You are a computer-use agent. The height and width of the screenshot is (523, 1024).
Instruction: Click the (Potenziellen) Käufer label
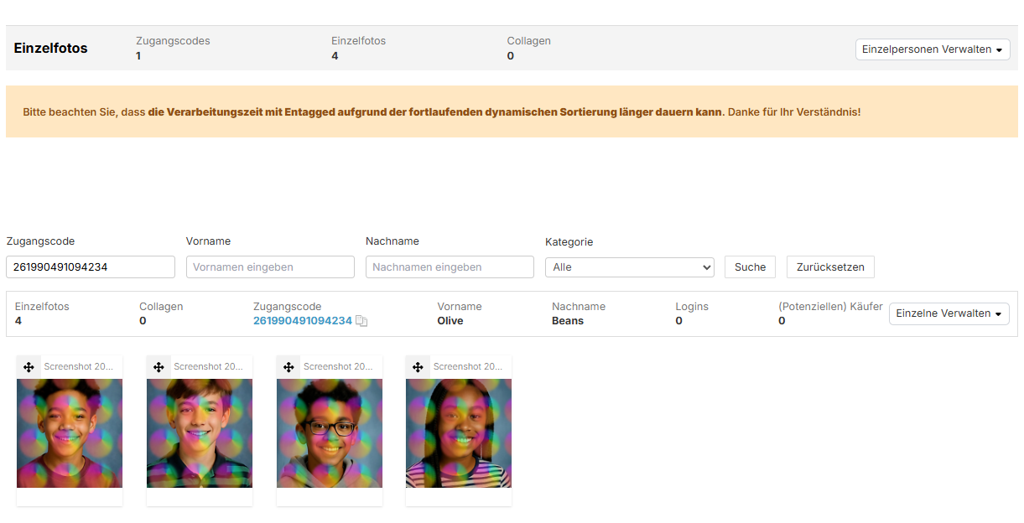[830, 307]
